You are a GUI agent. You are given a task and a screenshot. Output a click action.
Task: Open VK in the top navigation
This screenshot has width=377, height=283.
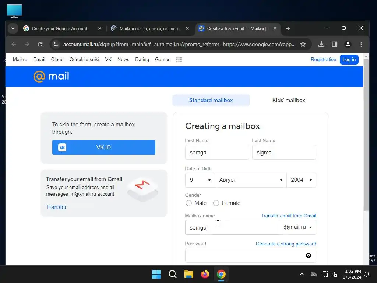(108, 59)
